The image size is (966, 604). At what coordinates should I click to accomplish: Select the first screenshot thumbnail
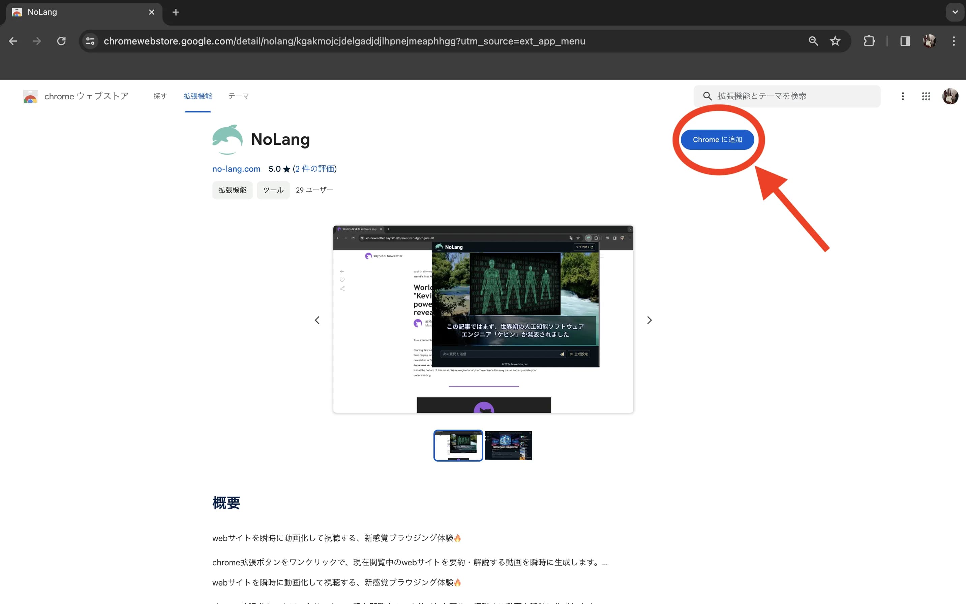click(x=458, y=445)
